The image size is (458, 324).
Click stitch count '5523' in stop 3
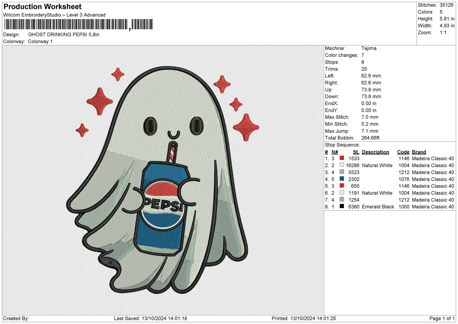point(354,172)
